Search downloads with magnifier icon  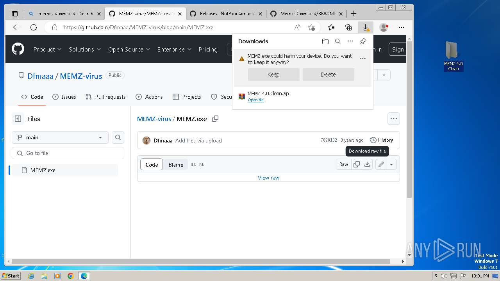pyautogui.click(x=338, y=41)
